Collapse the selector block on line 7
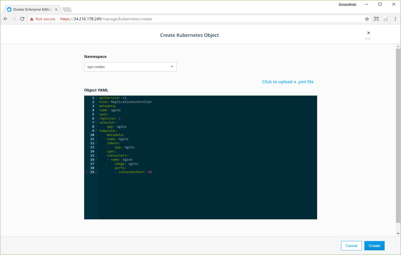The width and height of the screenshot is (401, 255). tap(96, 123)
